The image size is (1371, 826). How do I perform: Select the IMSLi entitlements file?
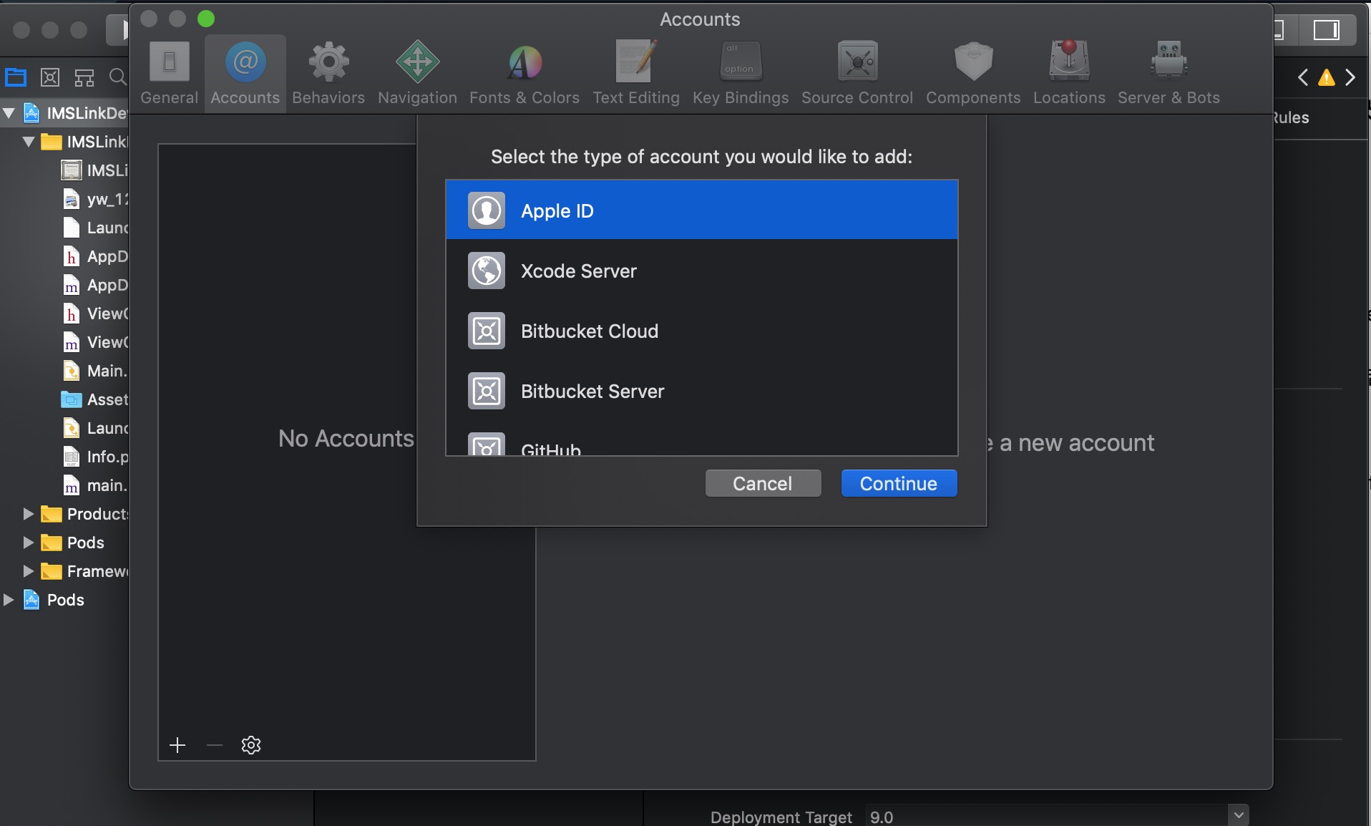coord(95,170)
